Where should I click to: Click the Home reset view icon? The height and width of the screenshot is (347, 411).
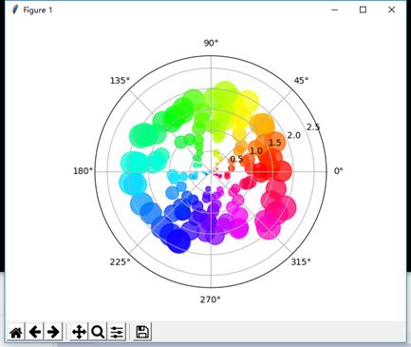pyautogui.click(x=16, y=332)
